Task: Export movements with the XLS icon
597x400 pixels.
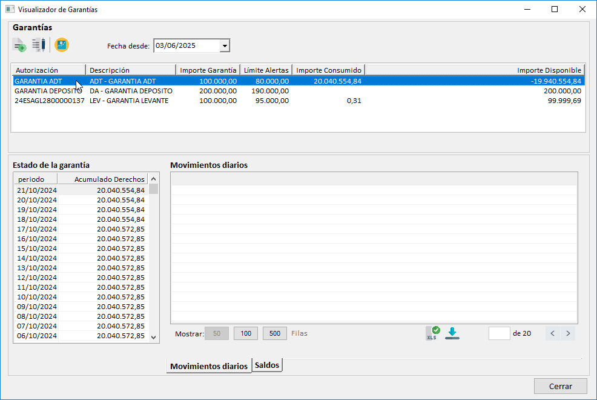Action: [433, 333]
